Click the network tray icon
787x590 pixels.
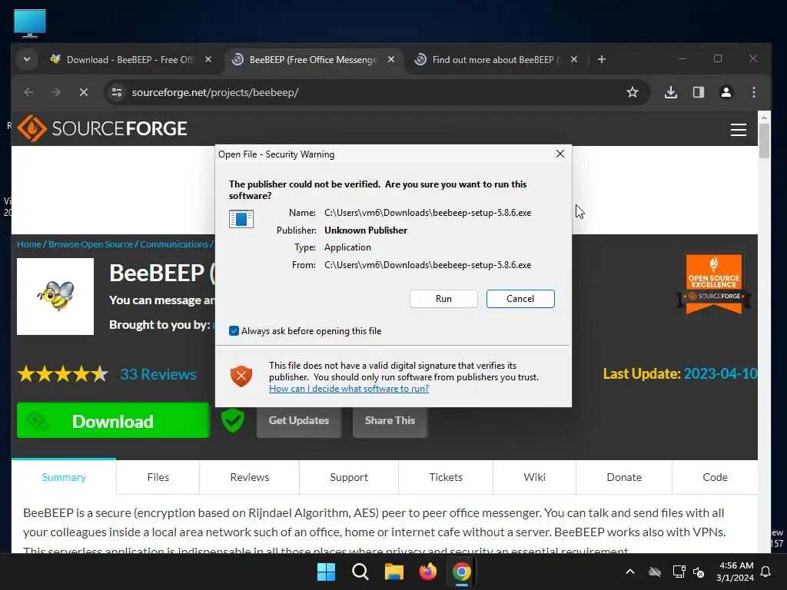[679, 572]
